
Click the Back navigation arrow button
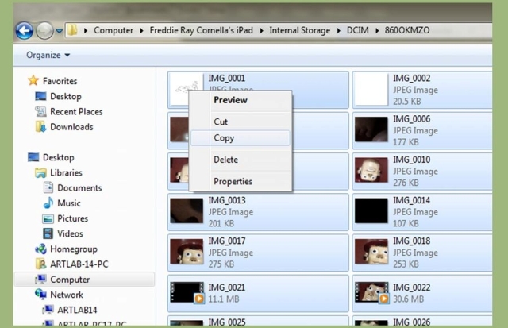25,31
